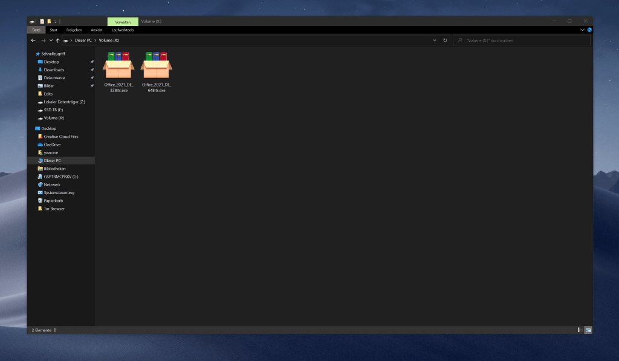Open pinned Desktop under Schnellzugriff
The height and width of the screenshot is (361, 619).
point(51,62)
